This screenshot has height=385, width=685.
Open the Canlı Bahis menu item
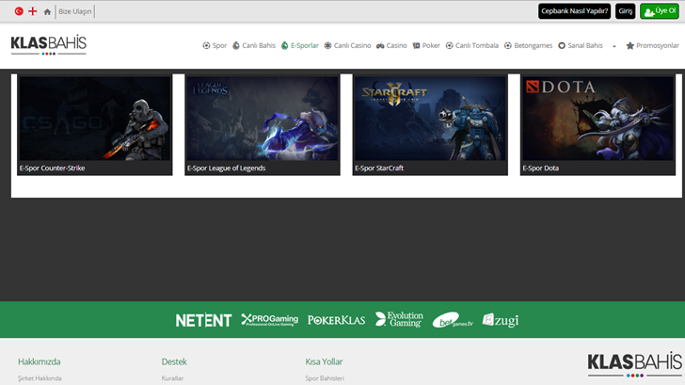pos(259,45)
